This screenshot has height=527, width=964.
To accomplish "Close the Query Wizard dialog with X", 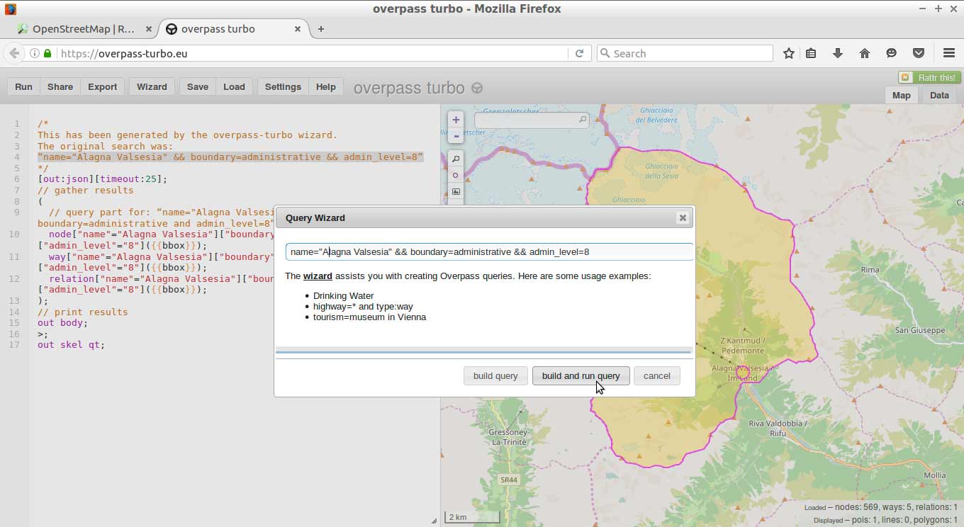I will tap(683, 217).
